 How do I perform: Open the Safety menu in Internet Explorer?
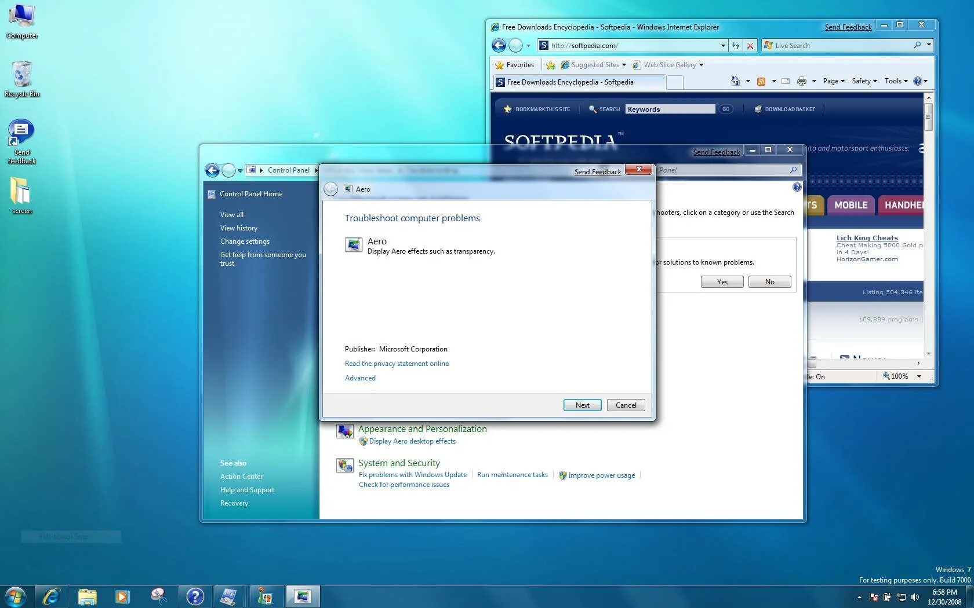(864, 81)
